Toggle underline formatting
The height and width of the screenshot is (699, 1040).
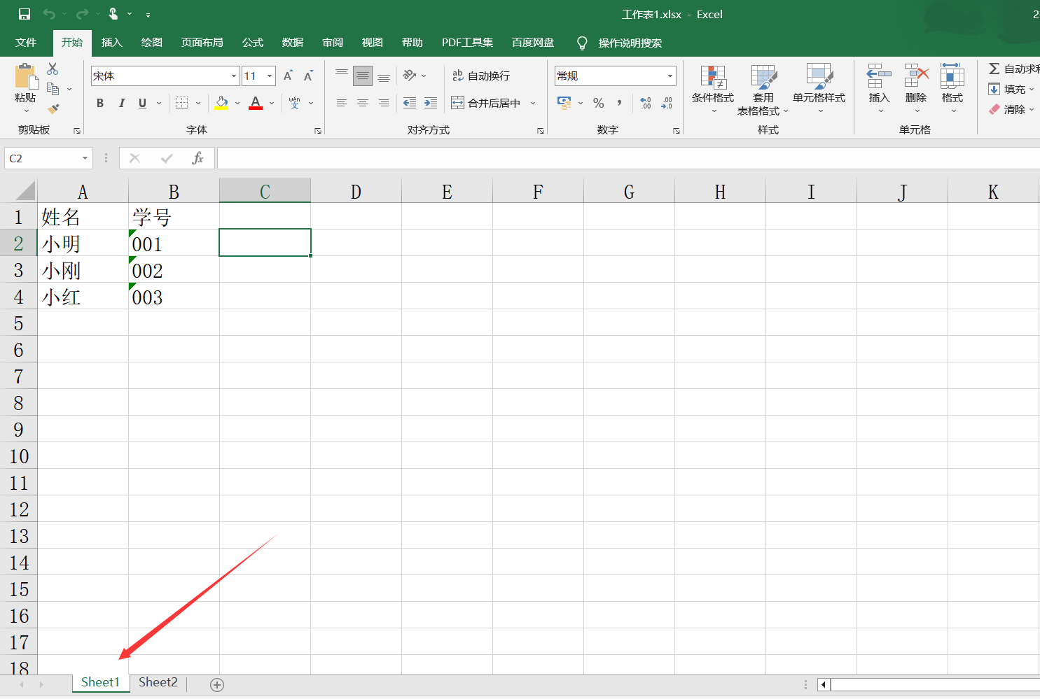142,103
